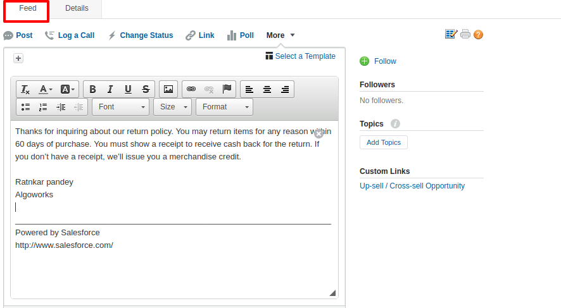The width and height of the screenshot is (561, 308).
Task: Open the More actions menu
Action: (280, 35)
